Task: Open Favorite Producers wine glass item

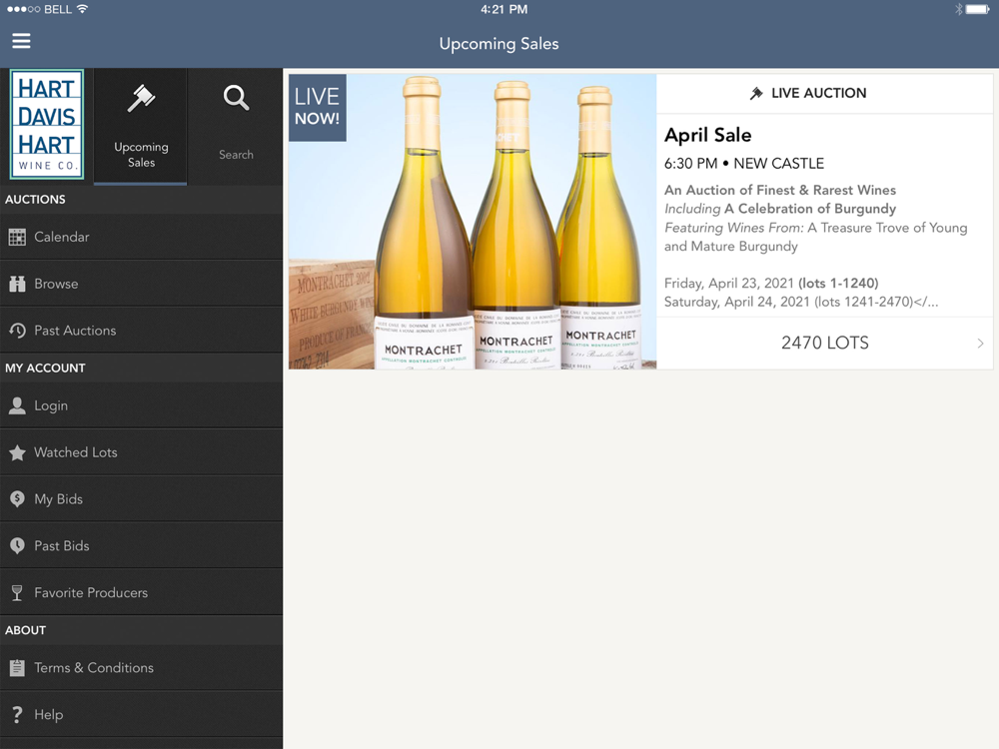Action: 142,593
